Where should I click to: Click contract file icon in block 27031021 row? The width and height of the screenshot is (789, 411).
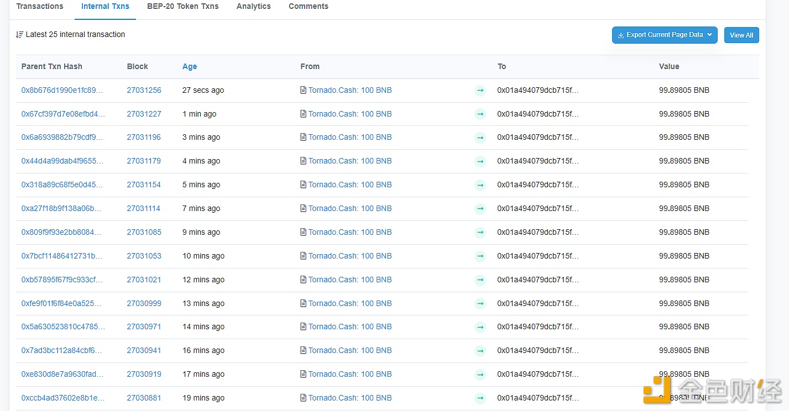[x=304, y=280]
